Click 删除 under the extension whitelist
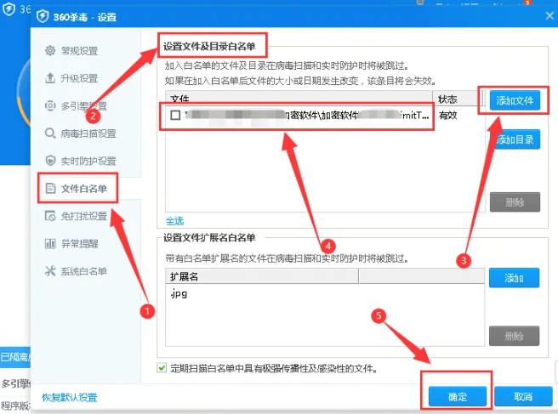Image resolution: width=558 pixels, height=414 pixels. pyautogui.click(x=515, y=336)
